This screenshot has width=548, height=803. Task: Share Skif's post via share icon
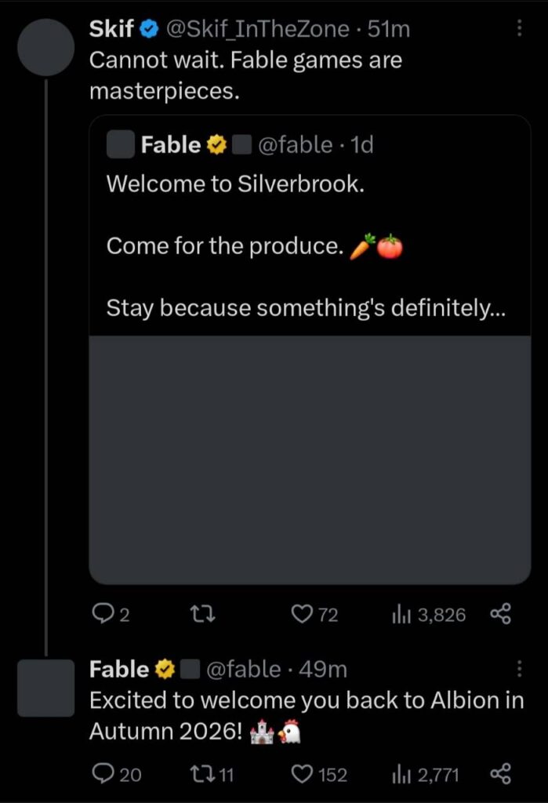(x=500, y=615)
